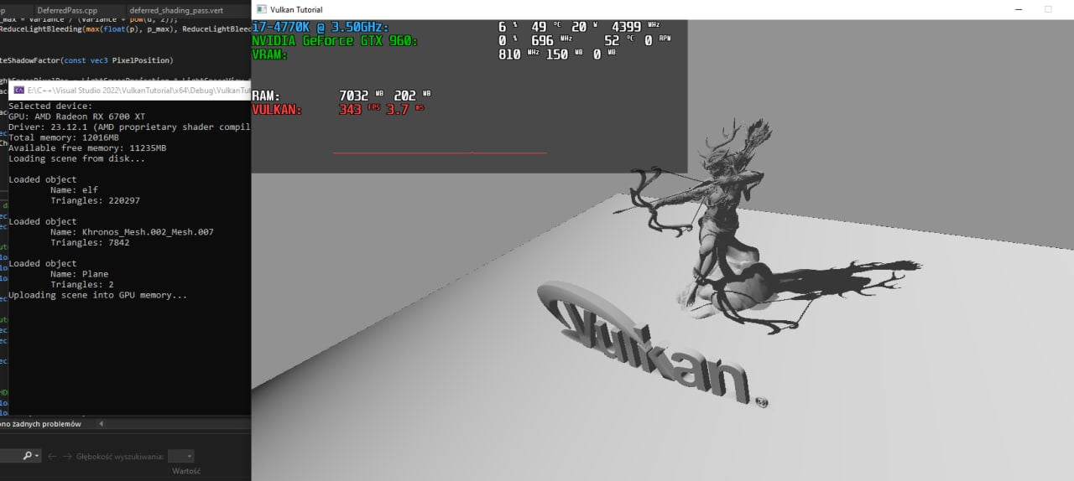Image resolution: width=1074 pixels, height=481 pixels.
Task: Click 'Name: Khronos_Mesh.002_Mesh.007' console line
Action: coord(132,232)
